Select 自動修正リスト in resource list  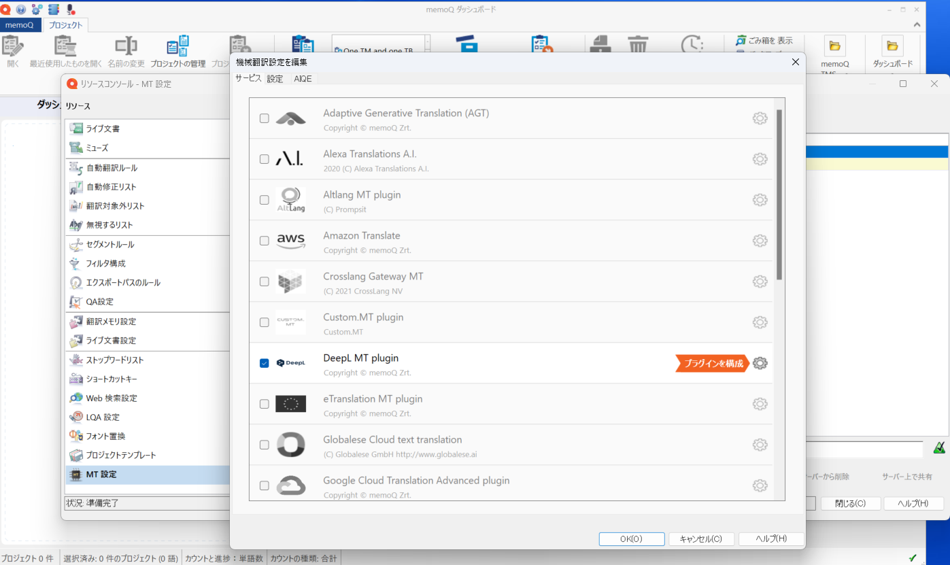tap(148, 186)
